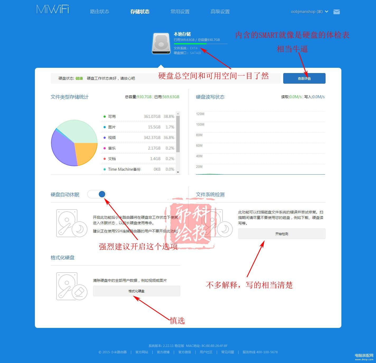Select the 图片 row in file list
Screen dimensions: 376x363
[138, 127]
